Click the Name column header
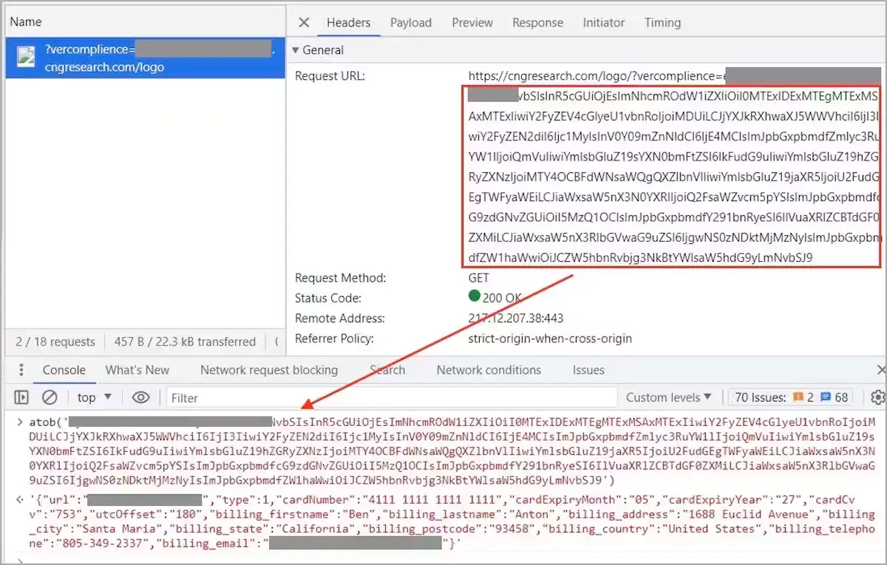 point(26,22)
